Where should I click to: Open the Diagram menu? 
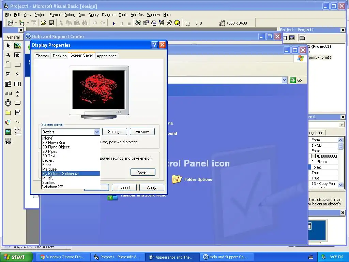pos(109,15)
